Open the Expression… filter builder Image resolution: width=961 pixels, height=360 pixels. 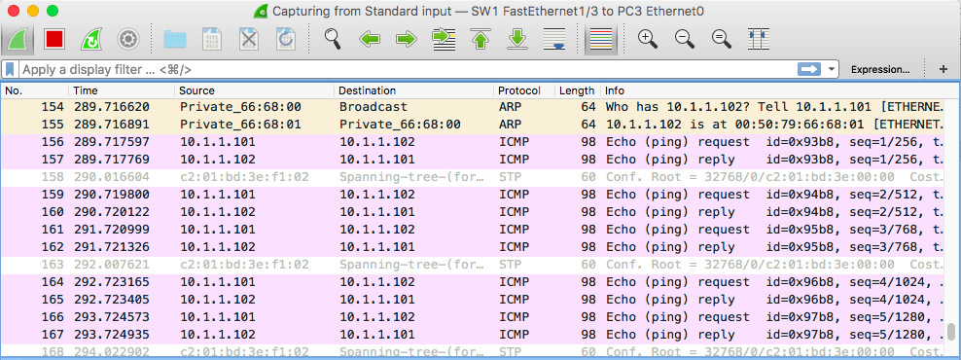(x=880, y=69)
